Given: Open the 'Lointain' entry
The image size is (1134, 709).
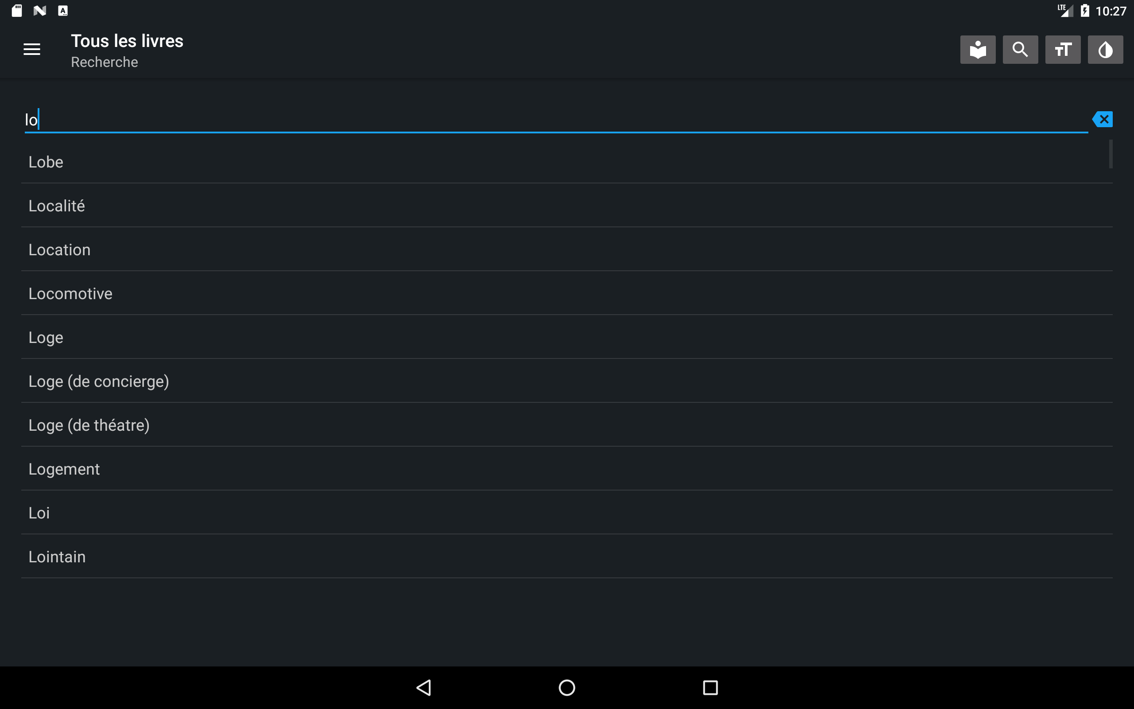Looking at the screenshot, I should coord(567,557).
